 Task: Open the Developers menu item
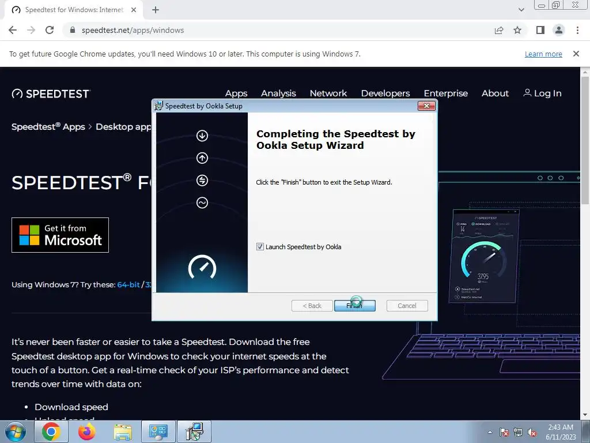tap(385, 93)
